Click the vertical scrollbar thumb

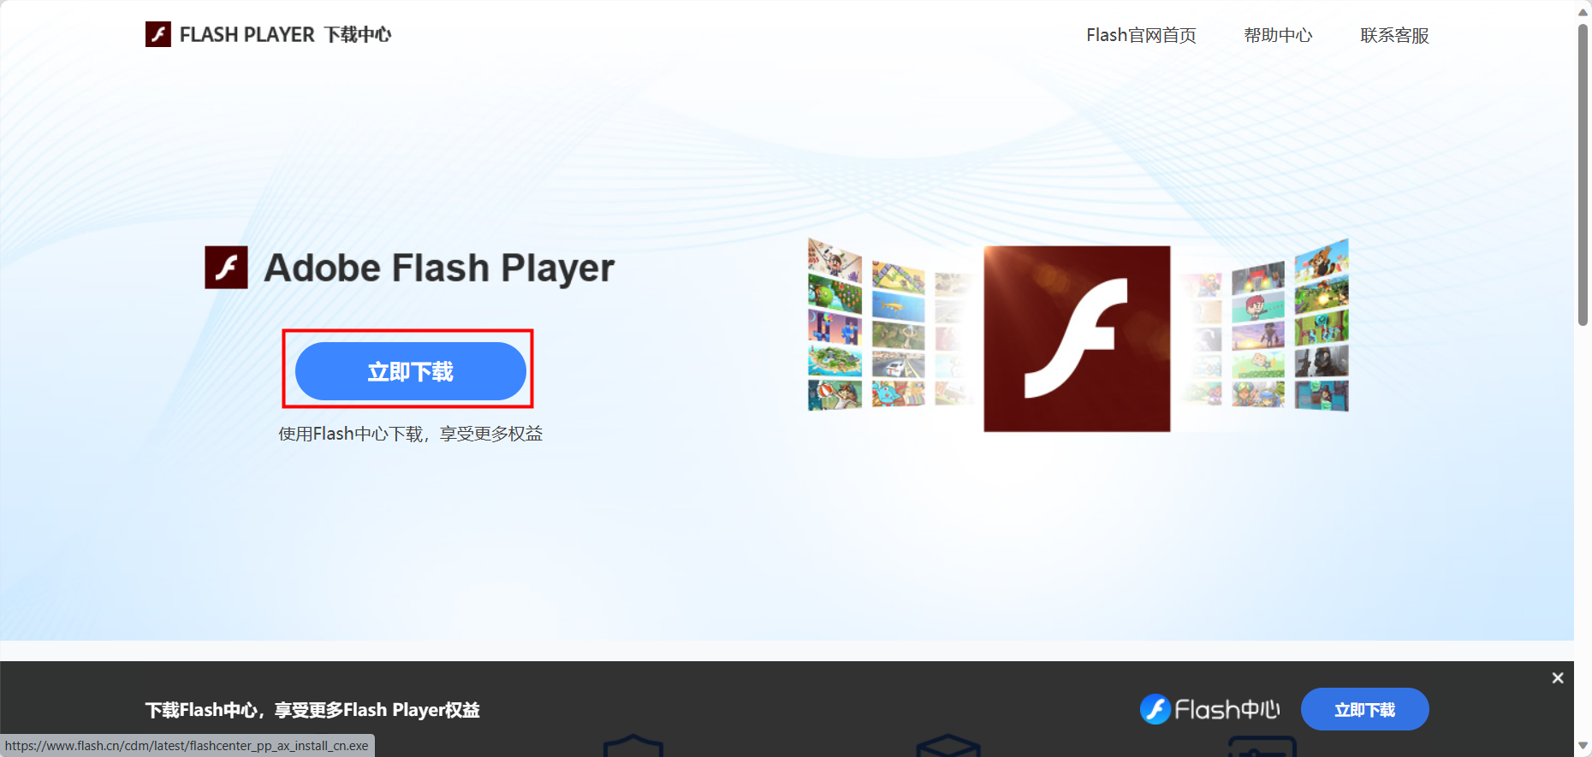1583,174
